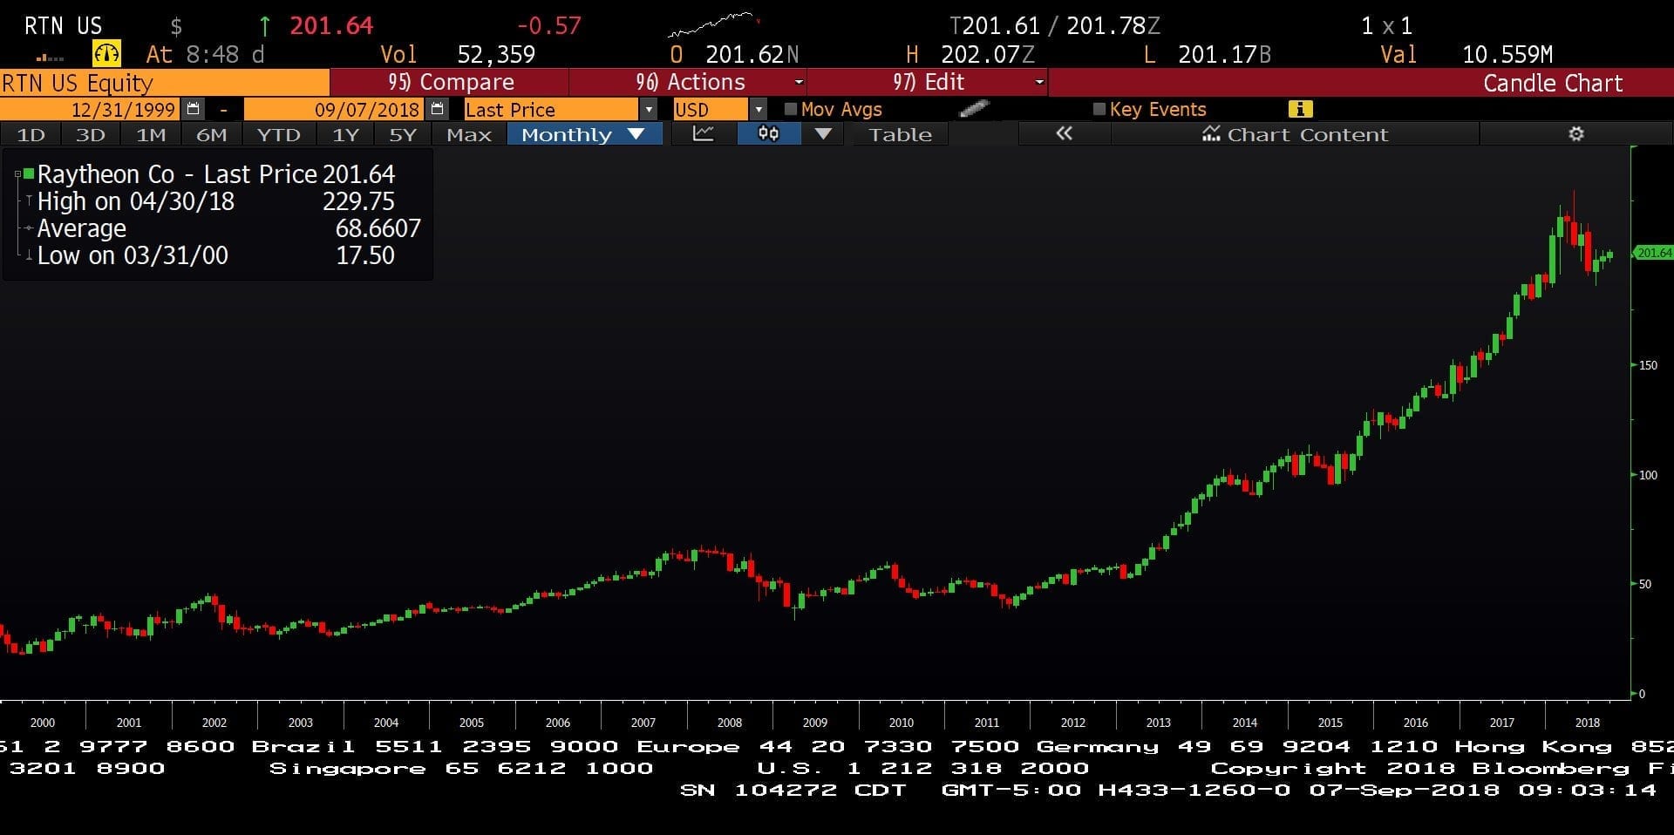1674x835 pixels.
Task: Collapse the Raytheon legend tree
Action: (17, 174)
